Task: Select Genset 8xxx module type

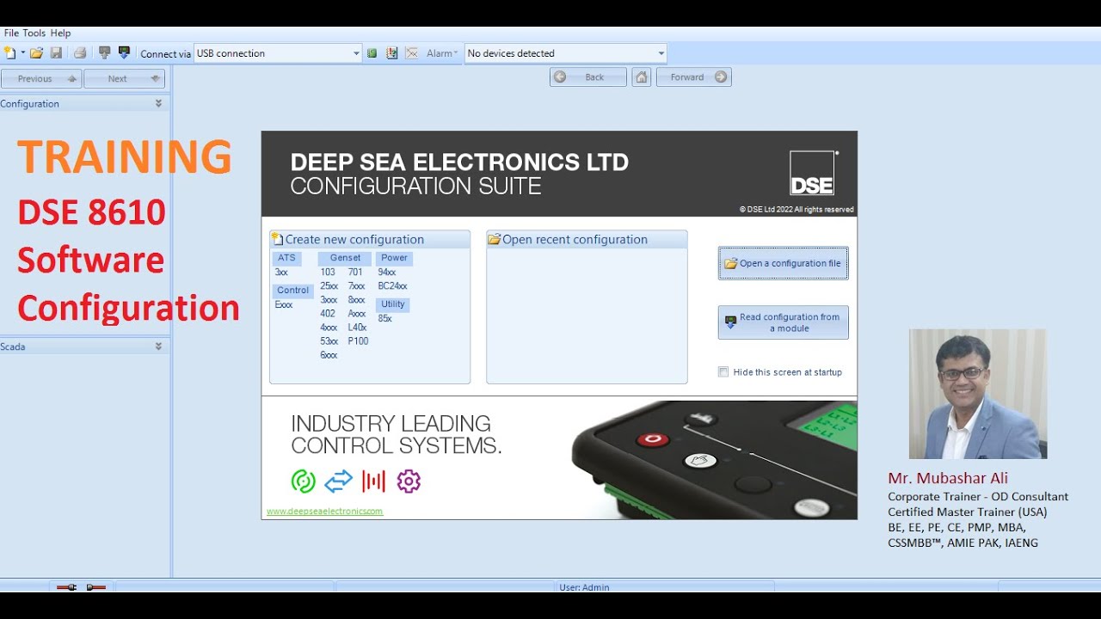Action: [357, 300]
